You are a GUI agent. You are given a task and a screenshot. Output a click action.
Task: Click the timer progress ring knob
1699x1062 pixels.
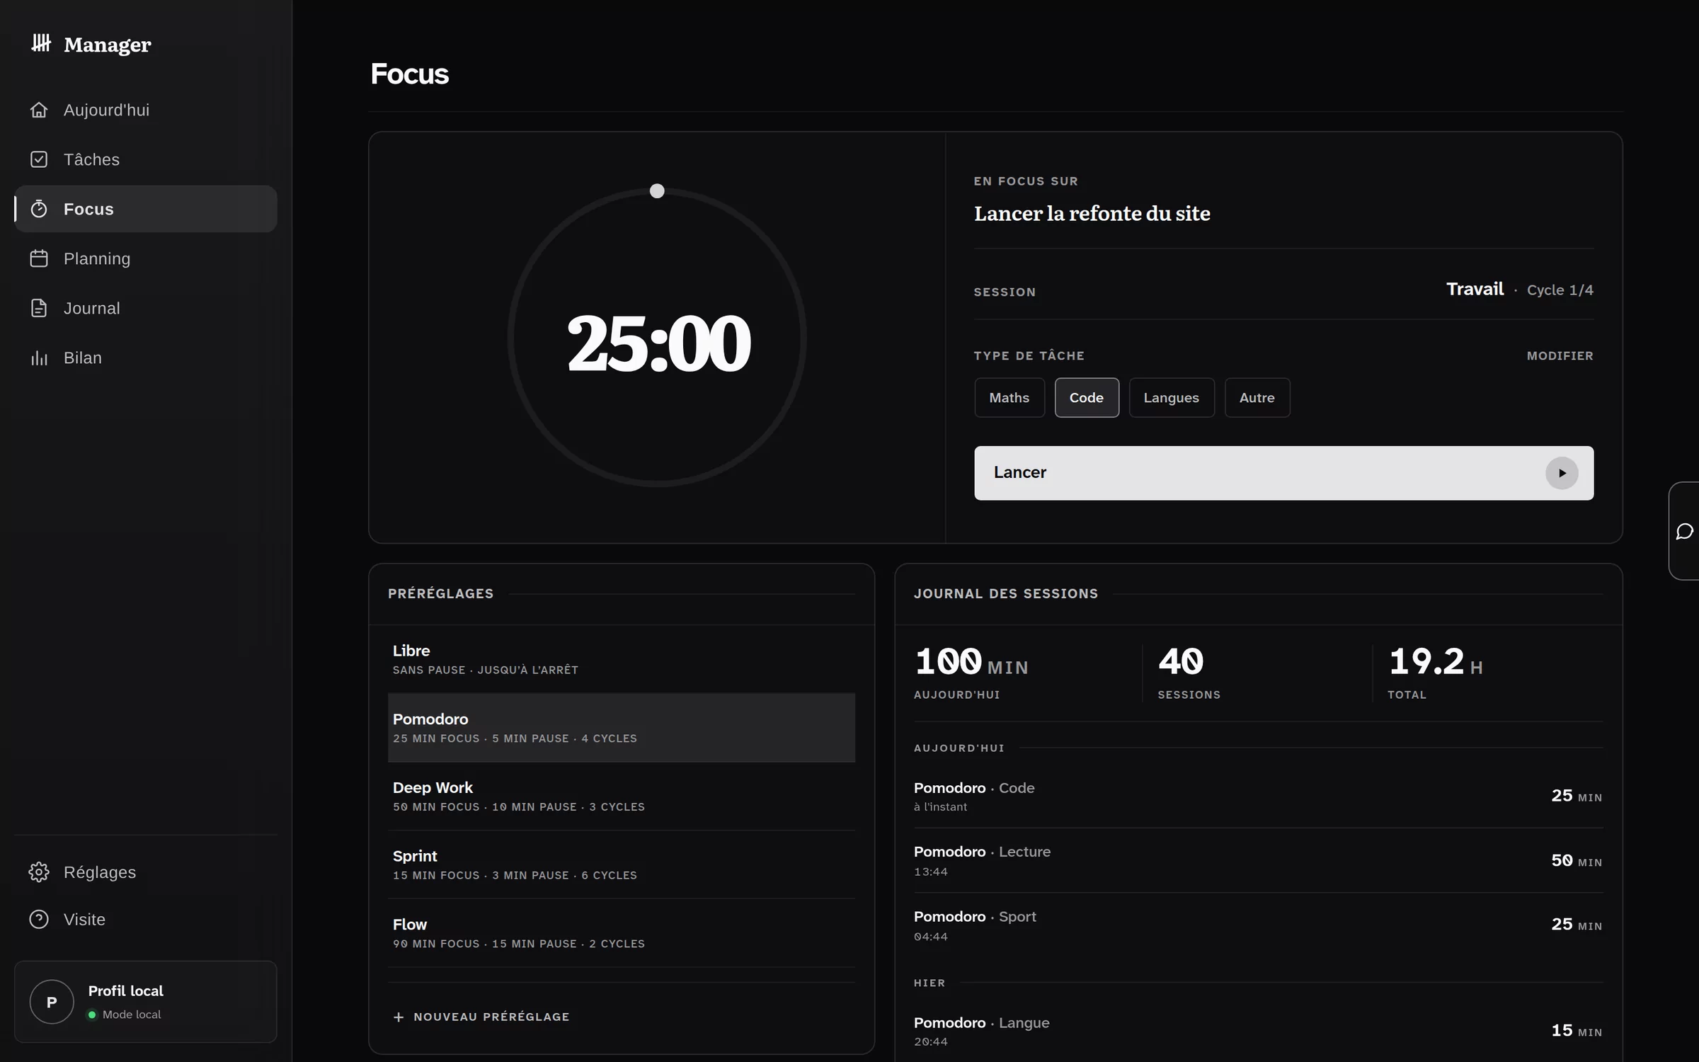pos(657,190)
